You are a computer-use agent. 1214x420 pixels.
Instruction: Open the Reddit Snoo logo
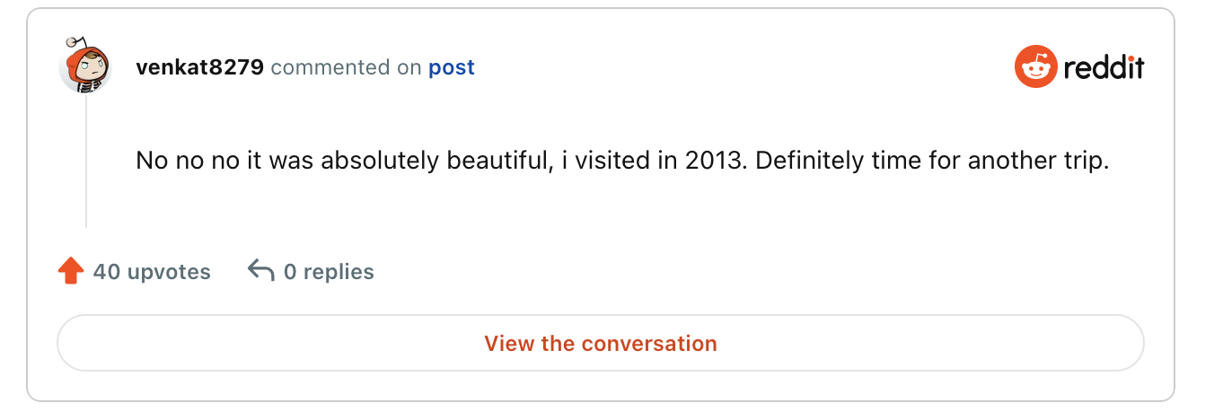[x=1036, y=67]
